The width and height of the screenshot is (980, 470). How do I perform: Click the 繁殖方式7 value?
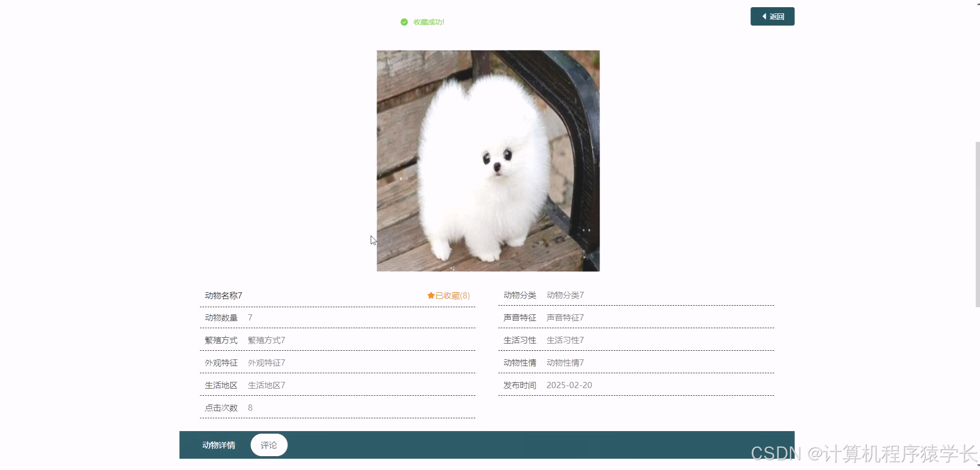coord(267,340)
